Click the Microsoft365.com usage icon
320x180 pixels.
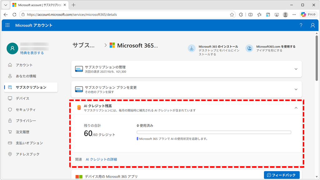coord(249,48)
